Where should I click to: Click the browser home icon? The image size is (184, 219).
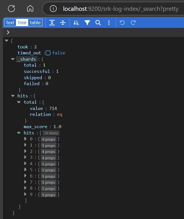click(x=30, y=9)
